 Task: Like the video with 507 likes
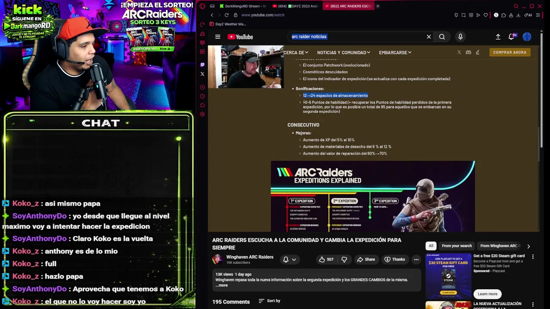pos(326,259)
